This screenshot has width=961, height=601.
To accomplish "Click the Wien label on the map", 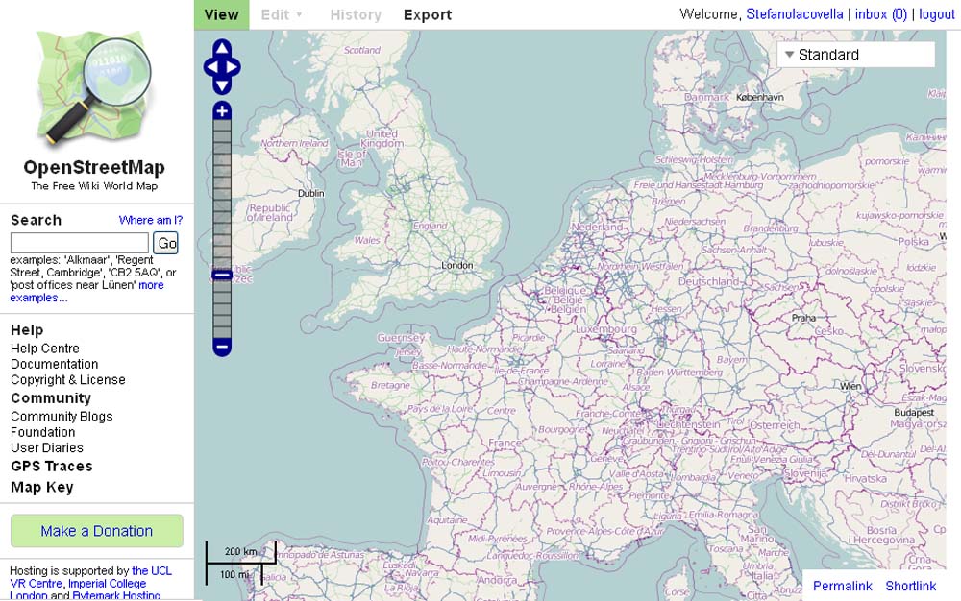I will (850, 386).
